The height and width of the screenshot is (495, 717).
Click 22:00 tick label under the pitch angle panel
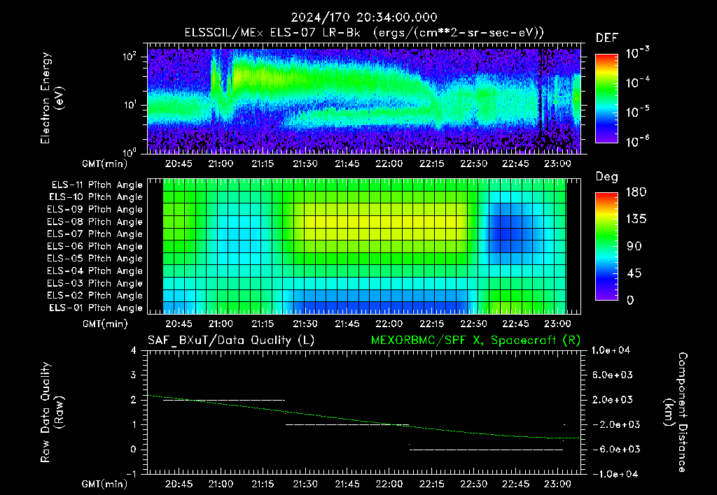click(389, 324)
